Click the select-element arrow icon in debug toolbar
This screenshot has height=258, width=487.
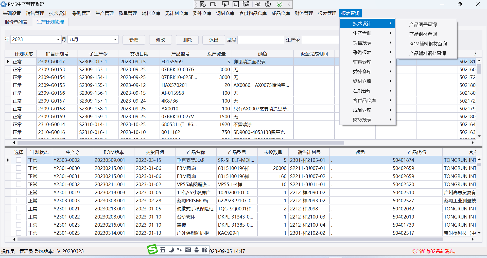[x=225, y=4]
